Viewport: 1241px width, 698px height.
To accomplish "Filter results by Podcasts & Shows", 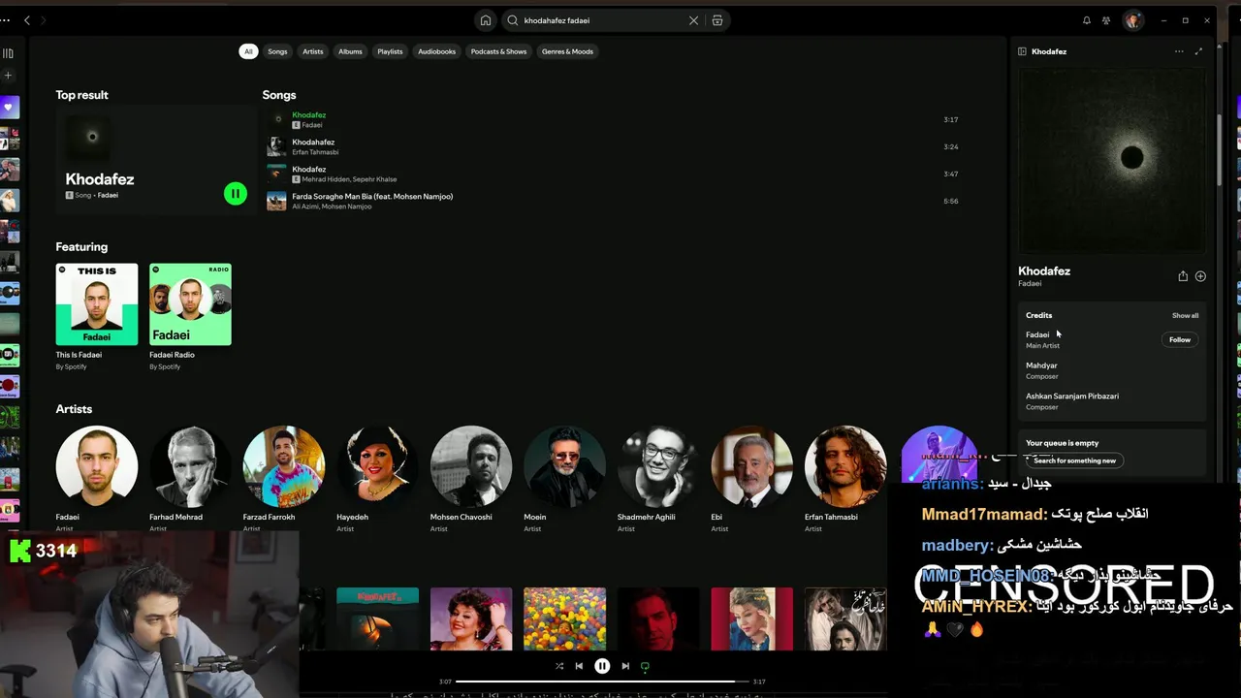I will pyautogui.click(x=498, y=51).
